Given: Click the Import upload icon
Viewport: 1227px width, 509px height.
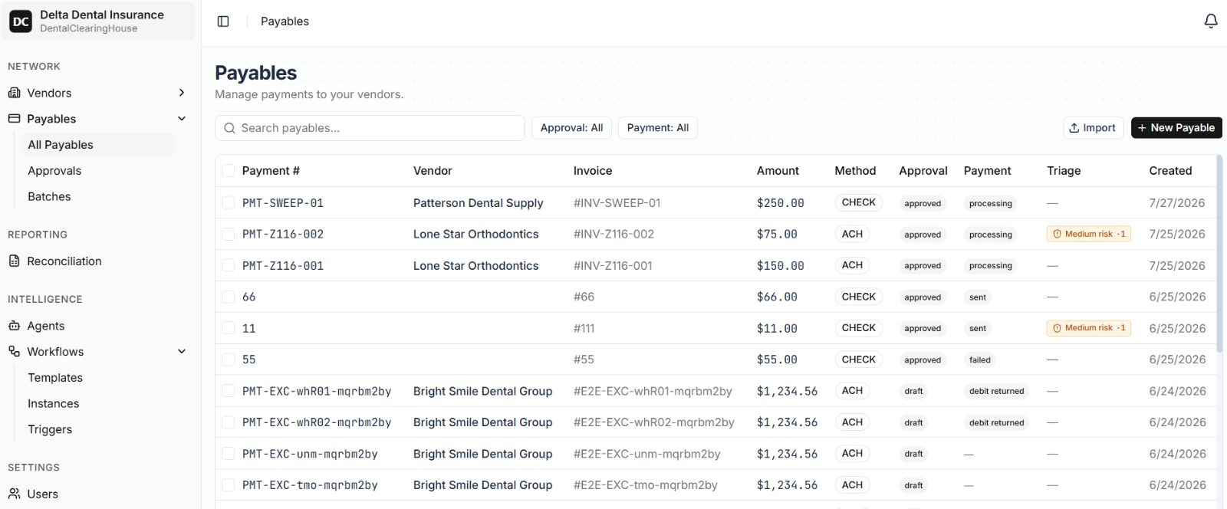Looking at the screenshot, I should point(1074,128).
